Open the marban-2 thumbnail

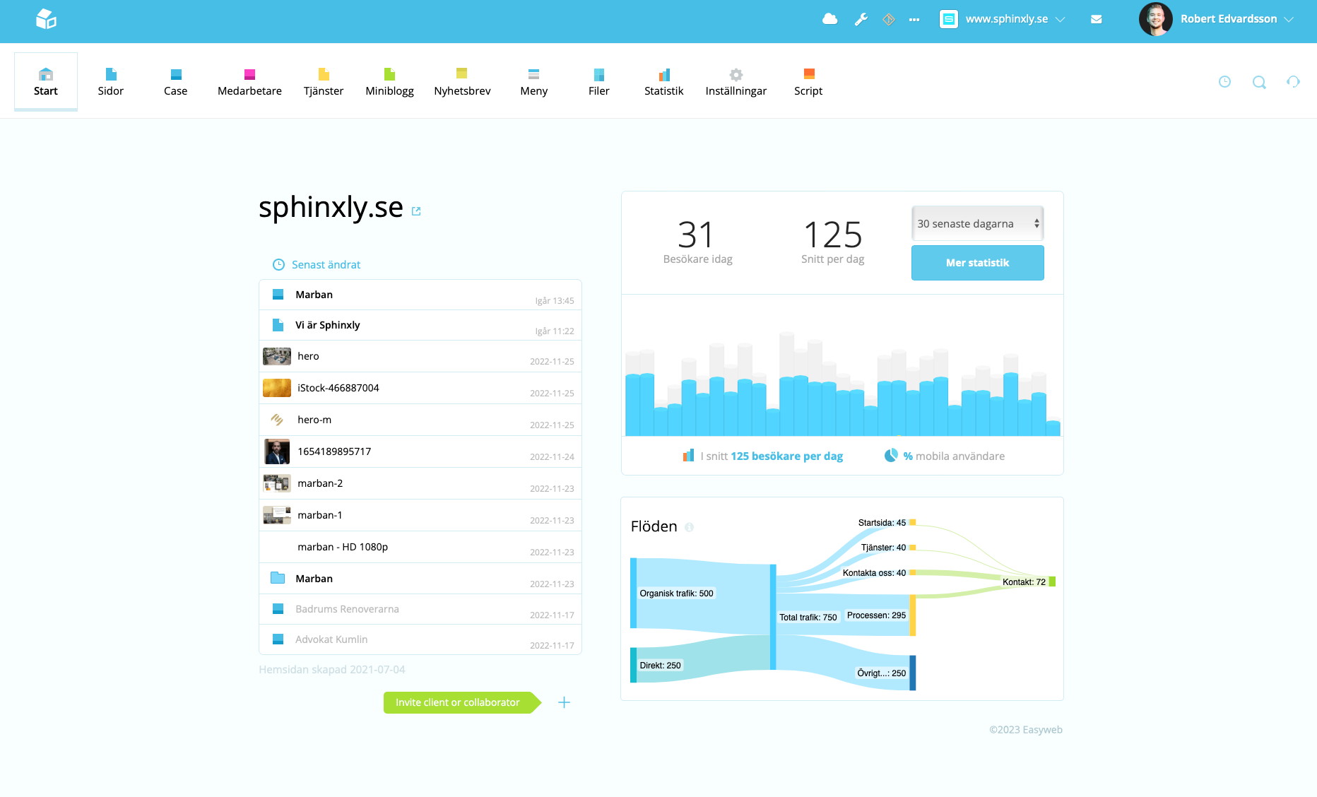click(276, 483)
